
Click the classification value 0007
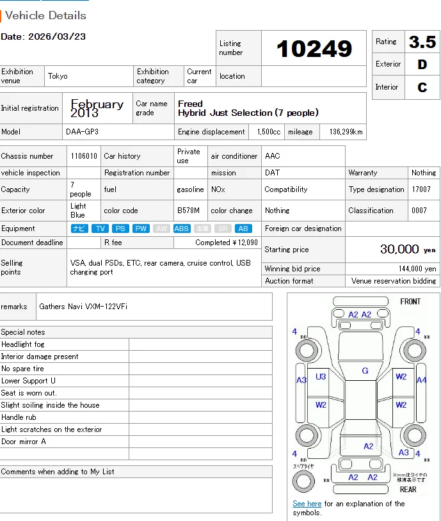[x=419, y=211]
